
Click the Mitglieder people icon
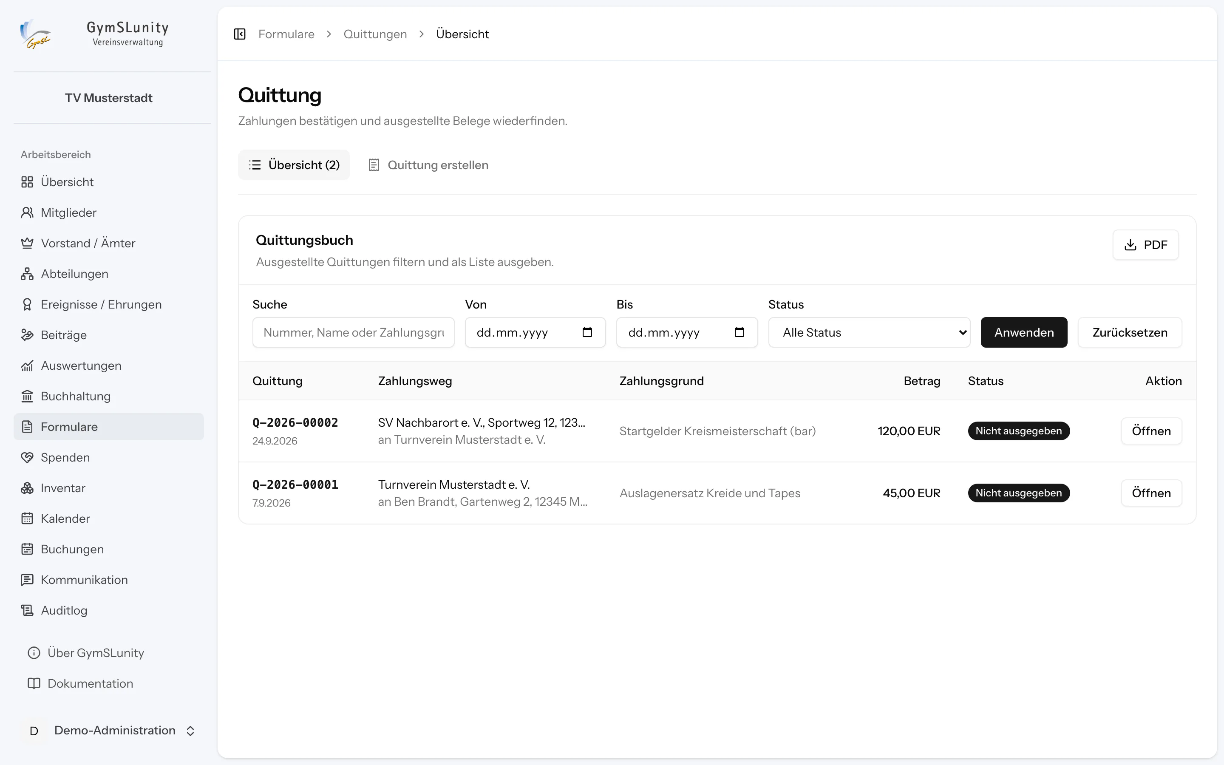point(27,212)
